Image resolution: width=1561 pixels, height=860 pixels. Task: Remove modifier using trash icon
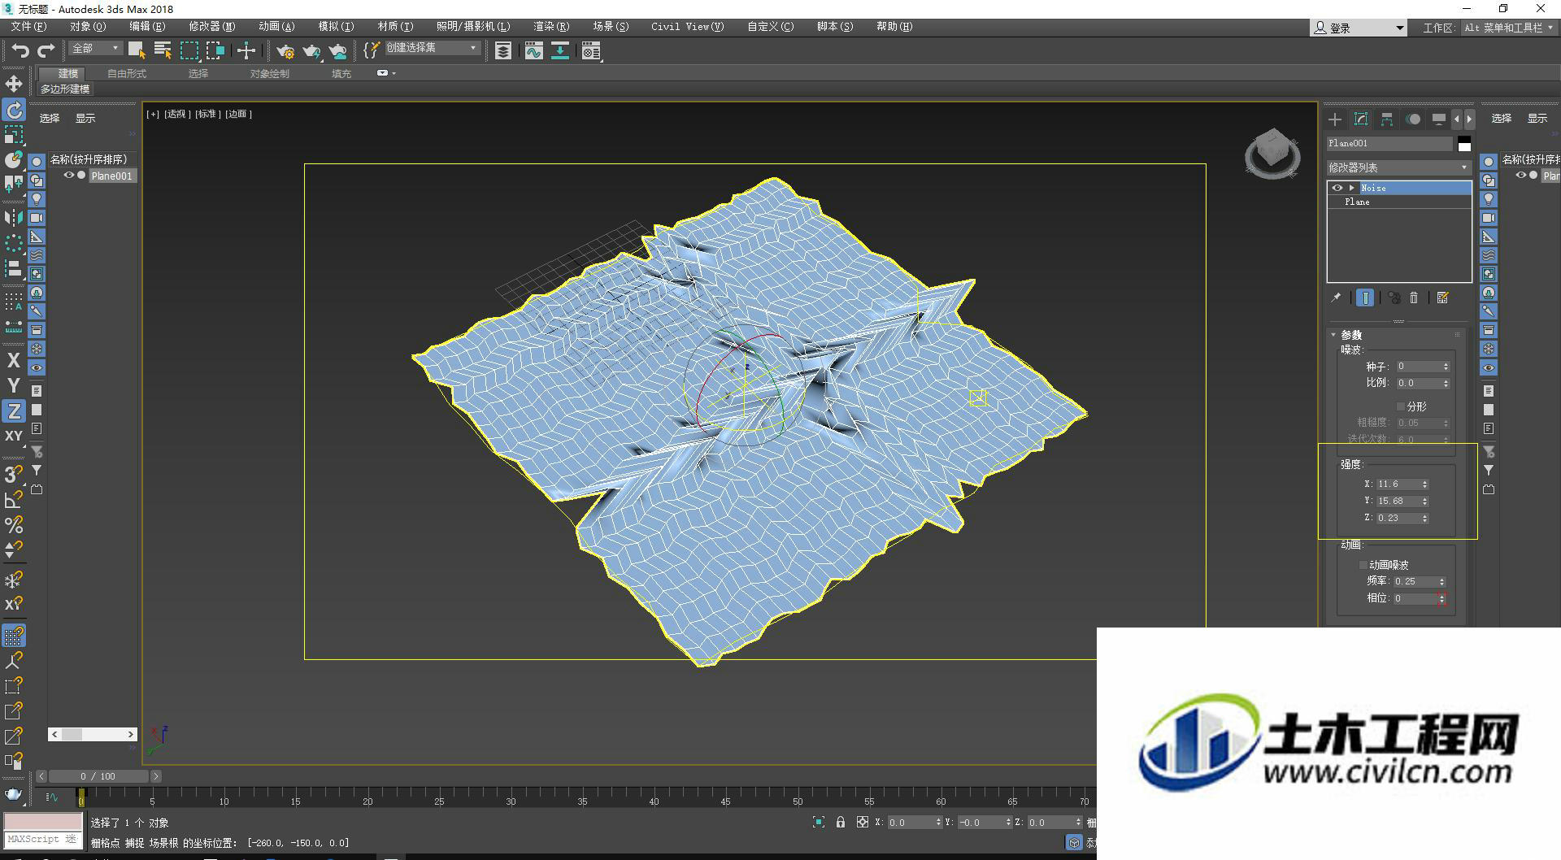1414,298
